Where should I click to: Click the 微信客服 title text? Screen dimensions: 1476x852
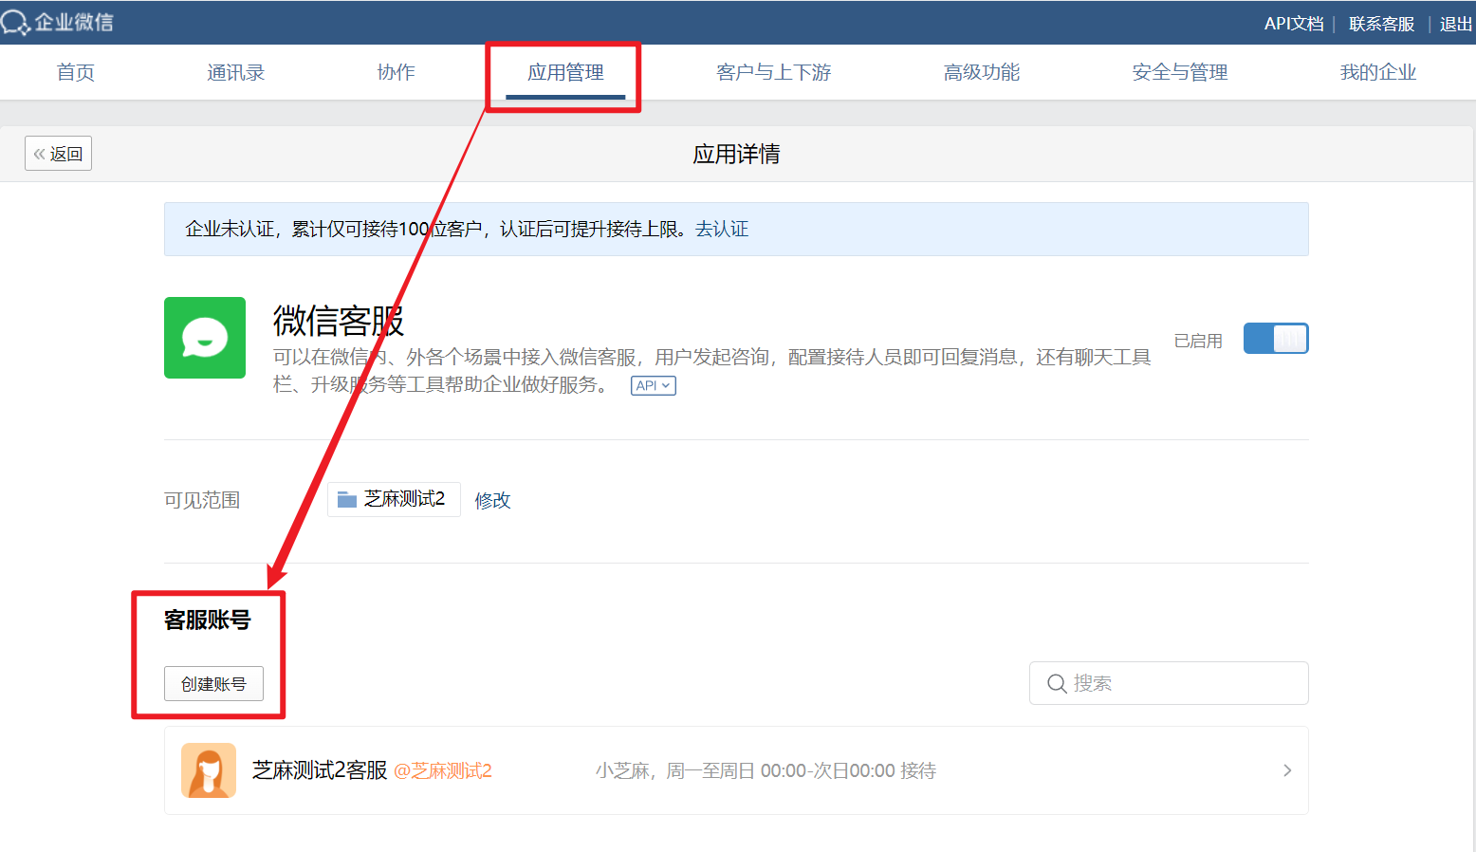click(x=339, y=321)
